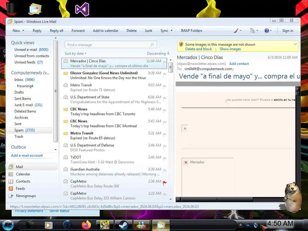Click the Junk toolbar button
The image size is (308, 231).
pos(149,31)
